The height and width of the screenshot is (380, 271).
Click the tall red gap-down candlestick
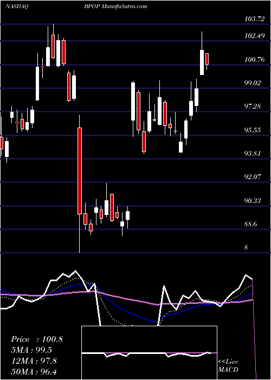coord(79,171)
